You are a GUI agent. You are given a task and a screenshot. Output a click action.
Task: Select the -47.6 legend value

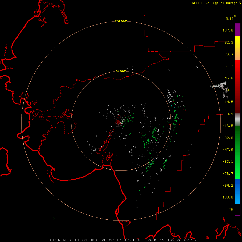click(228, 150)
